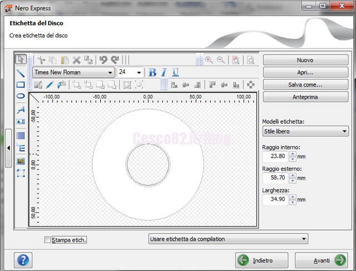The height and width of the screenshot is (271, 356).
Task: Click the Delete X icon
Action: (x=77, y=61)
